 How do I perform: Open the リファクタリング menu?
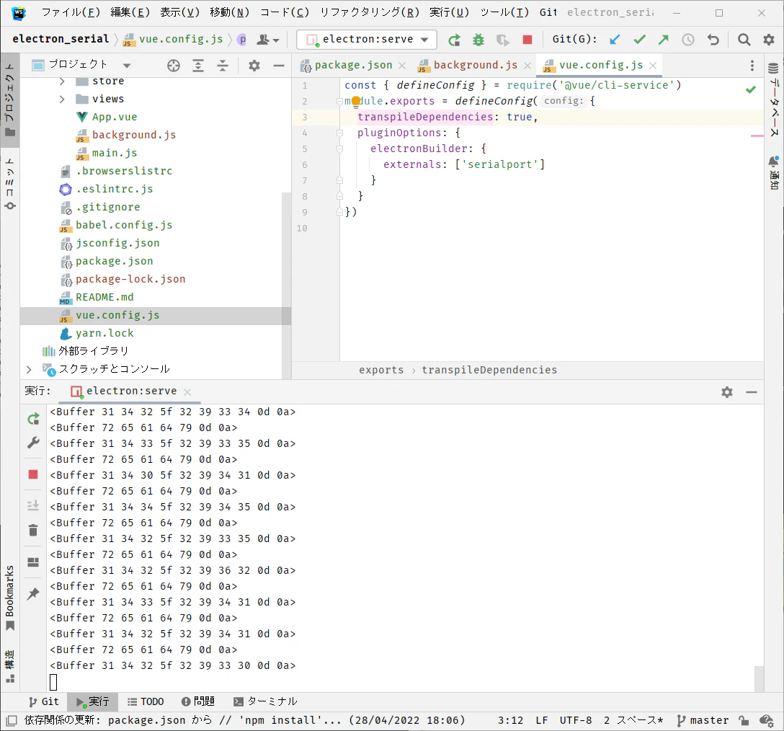point(370,12)
